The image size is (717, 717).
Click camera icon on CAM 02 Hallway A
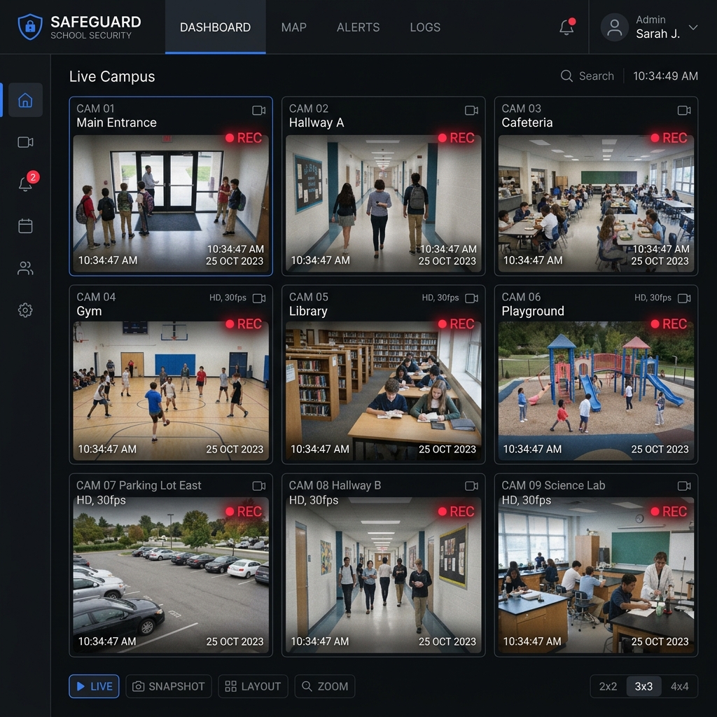coord(471,110)
